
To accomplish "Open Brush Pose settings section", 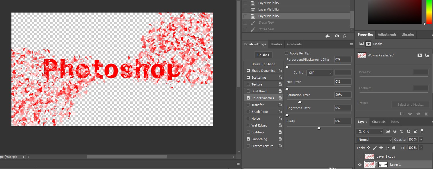I will coord(260,112).
